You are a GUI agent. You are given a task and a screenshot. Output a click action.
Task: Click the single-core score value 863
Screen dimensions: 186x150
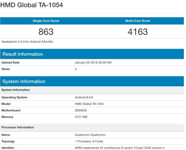[x=46, y=32]
